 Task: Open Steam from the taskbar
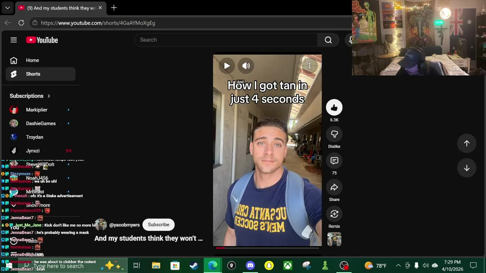[194, 265]
